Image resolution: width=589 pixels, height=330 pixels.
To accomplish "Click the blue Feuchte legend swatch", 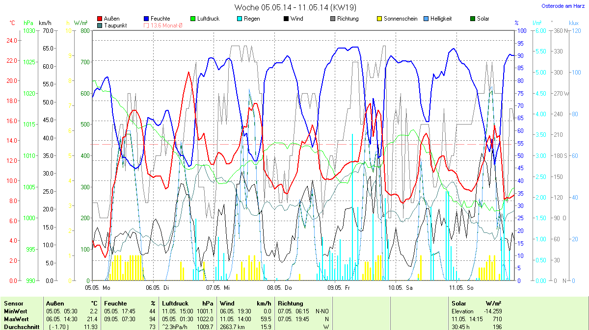I will (147, 19).
